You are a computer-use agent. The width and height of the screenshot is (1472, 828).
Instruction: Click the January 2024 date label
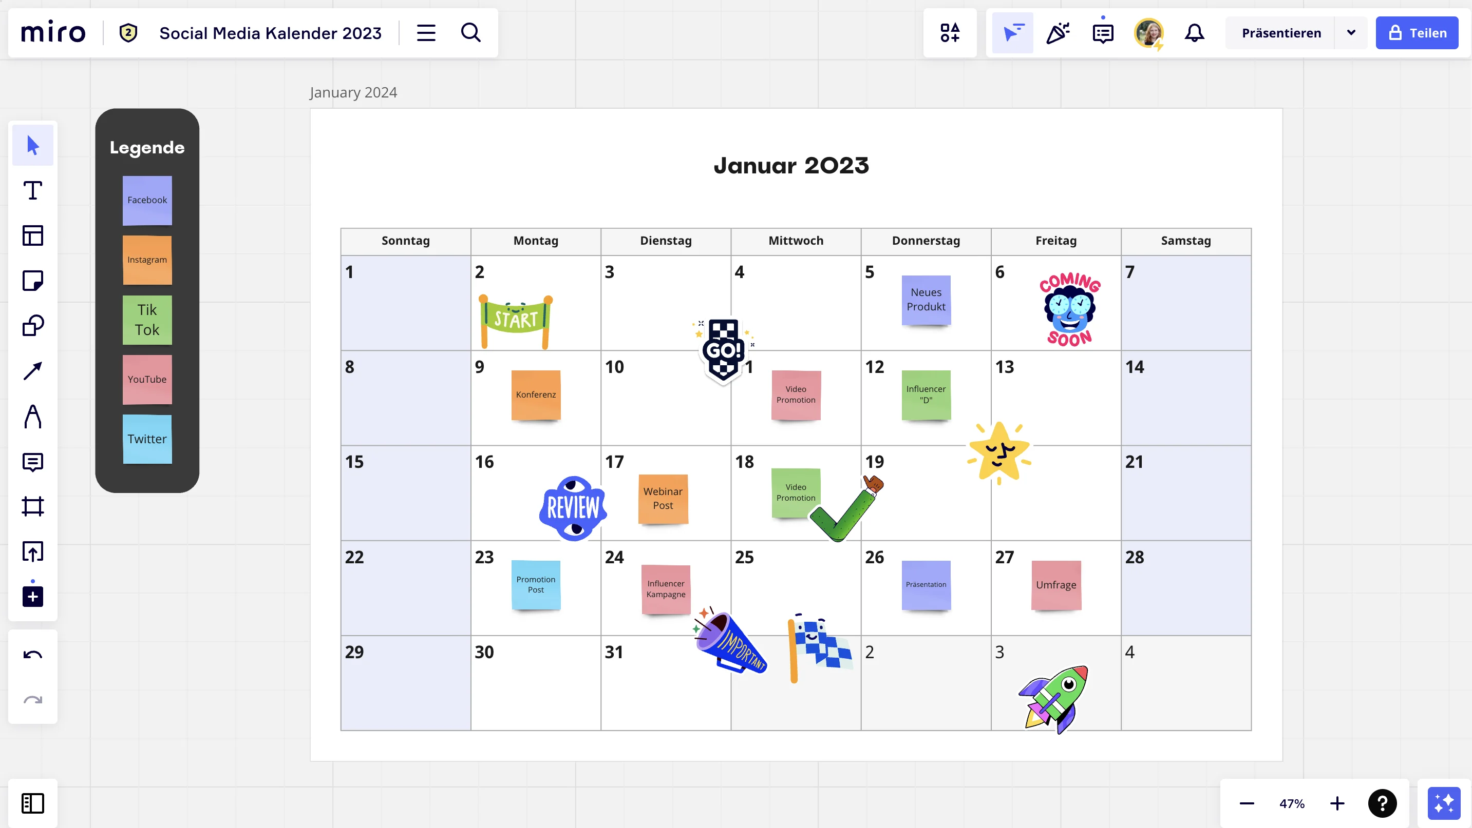click(354, 92)
